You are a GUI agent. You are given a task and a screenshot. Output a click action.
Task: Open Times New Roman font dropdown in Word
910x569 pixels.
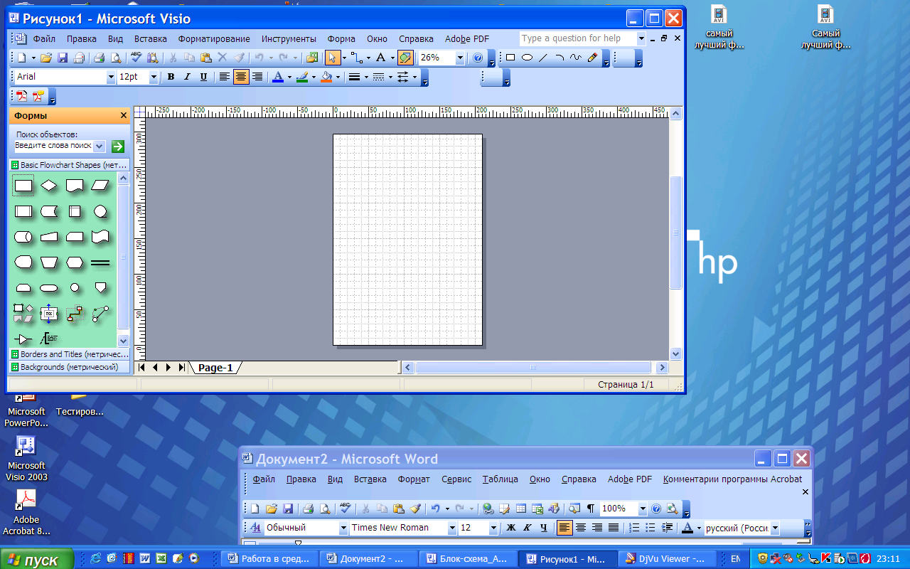point(452,528)
